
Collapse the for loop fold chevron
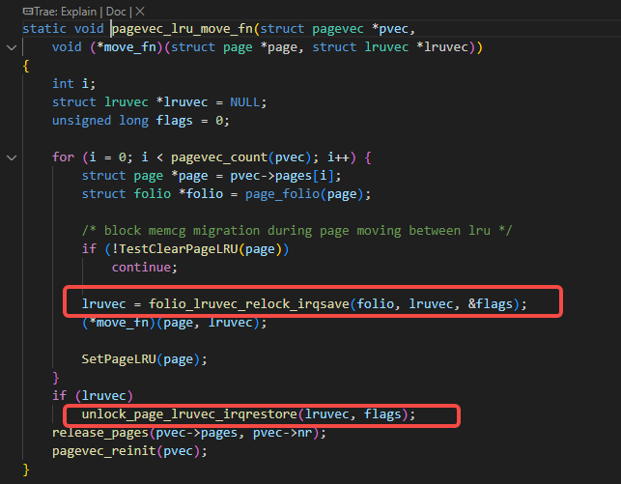coord(12,157)
